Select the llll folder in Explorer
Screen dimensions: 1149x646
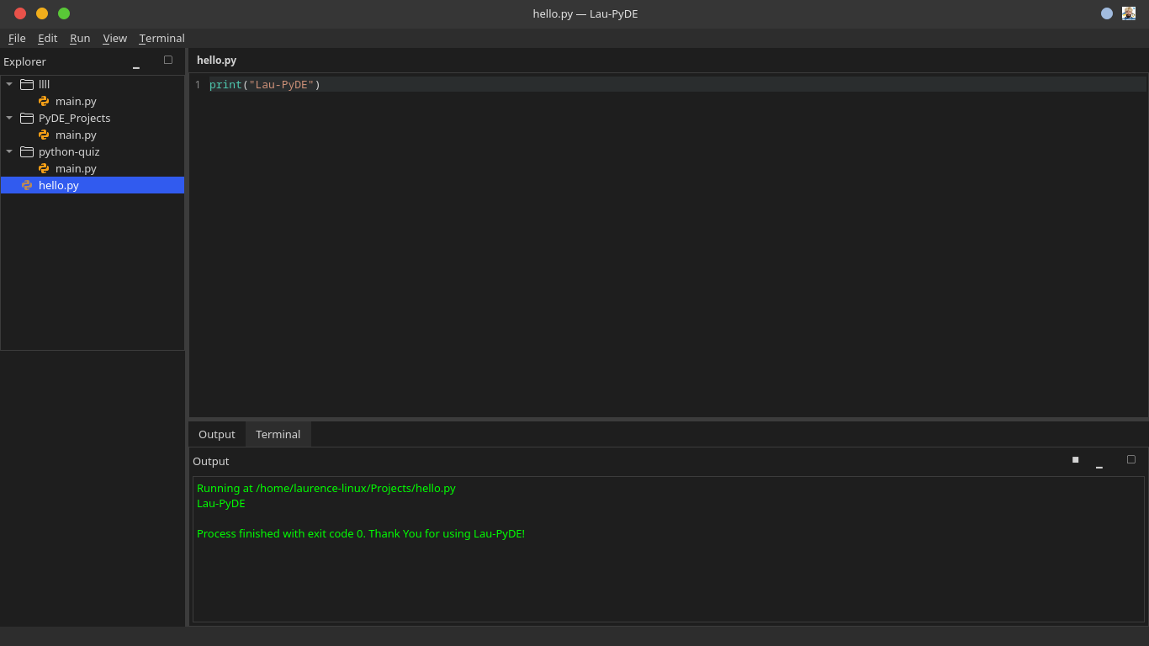[45, 84]
